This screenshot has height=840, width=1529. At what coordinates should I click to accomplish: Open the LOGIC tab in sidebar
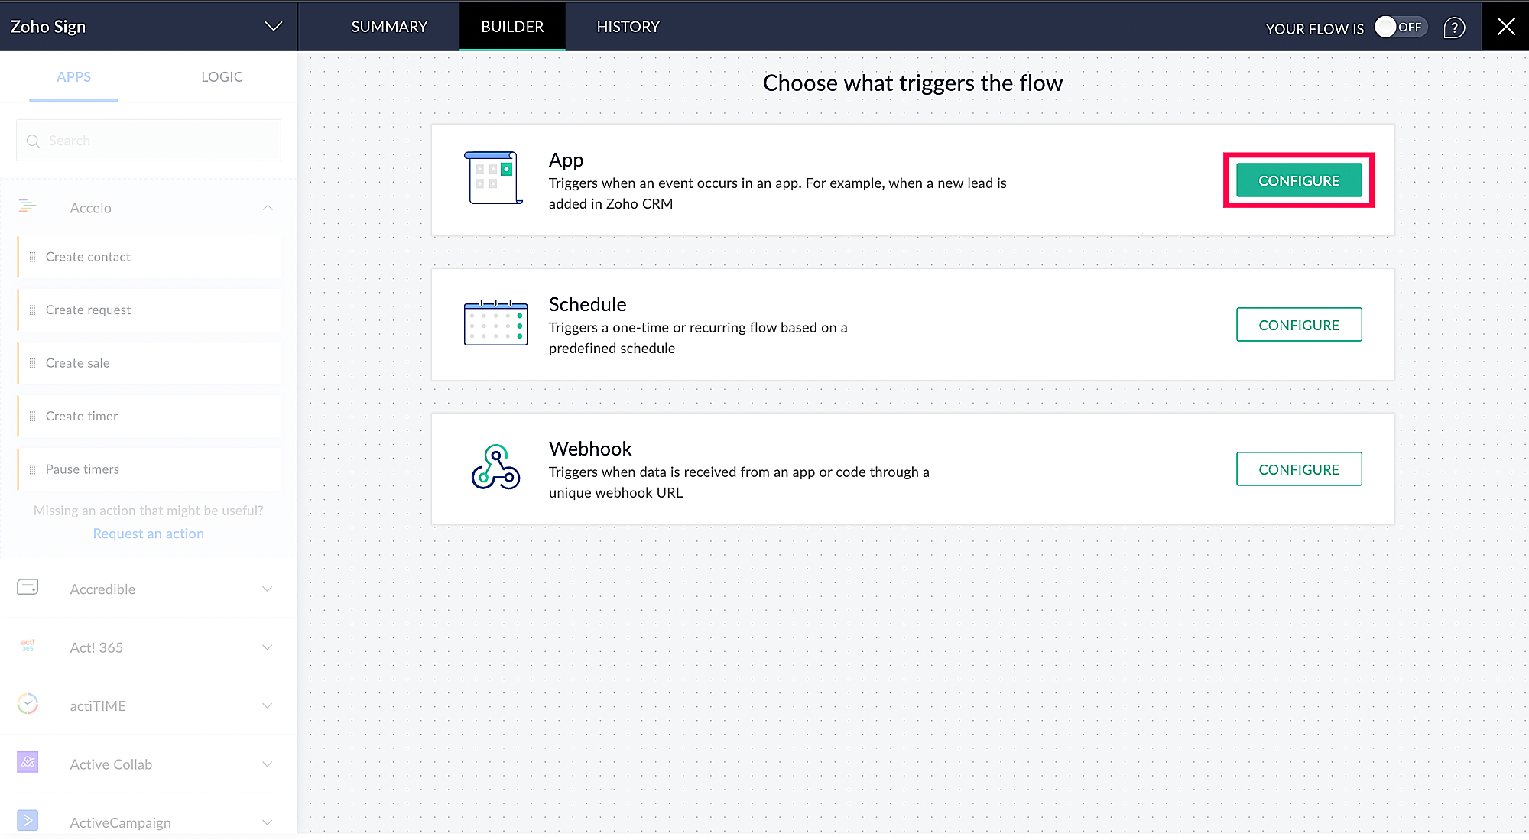pos(222,76)
